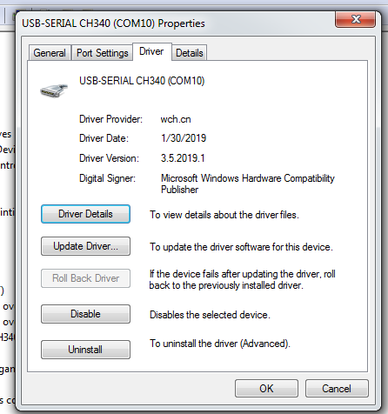Select the Driver tab
Viewport: 388px width, 414px height.
pyautogui.click(x=151, y=51)
